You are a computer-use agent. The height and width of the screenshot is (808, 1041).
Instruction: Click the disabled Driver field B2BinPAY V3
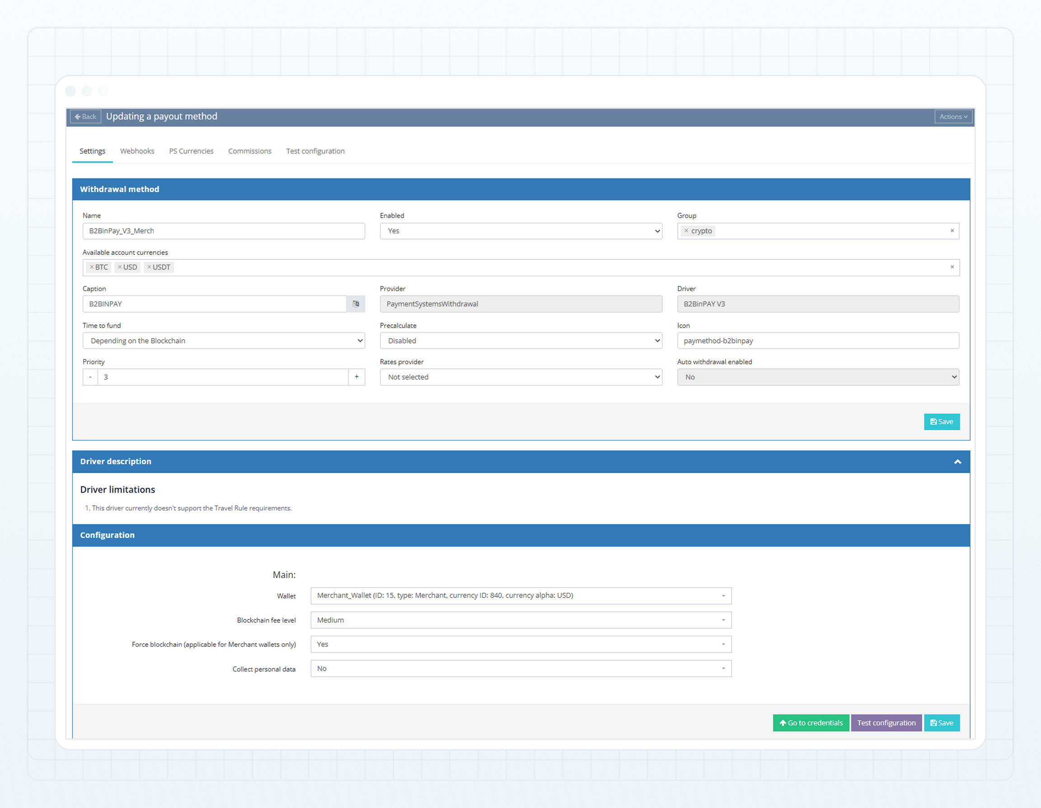coord(818,304)
